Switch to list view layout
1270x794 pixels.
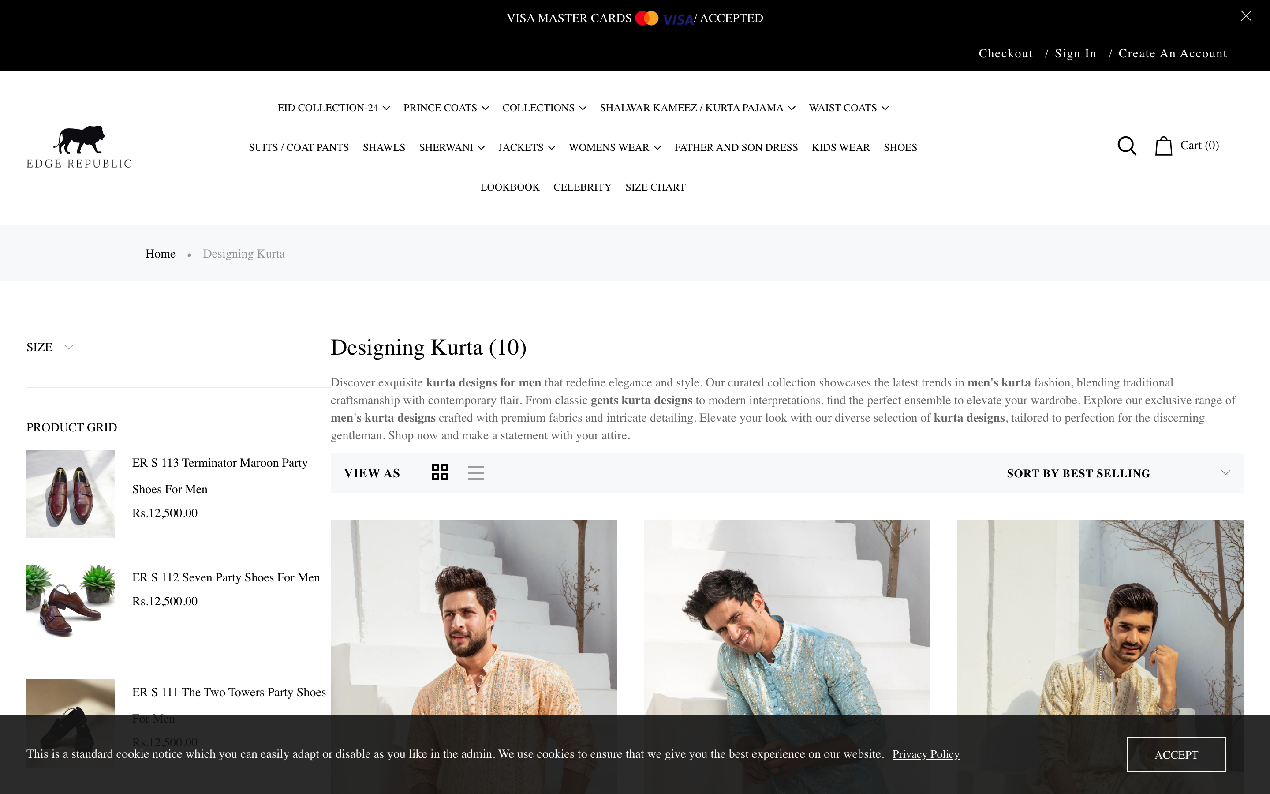[x=476, y=472]
